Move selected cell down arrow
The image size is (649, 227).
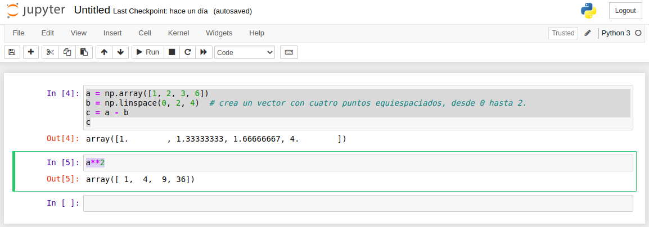point(120,52)
